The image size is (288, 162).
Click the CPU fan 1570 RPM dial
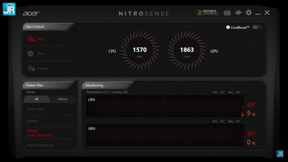click(140, 50)
